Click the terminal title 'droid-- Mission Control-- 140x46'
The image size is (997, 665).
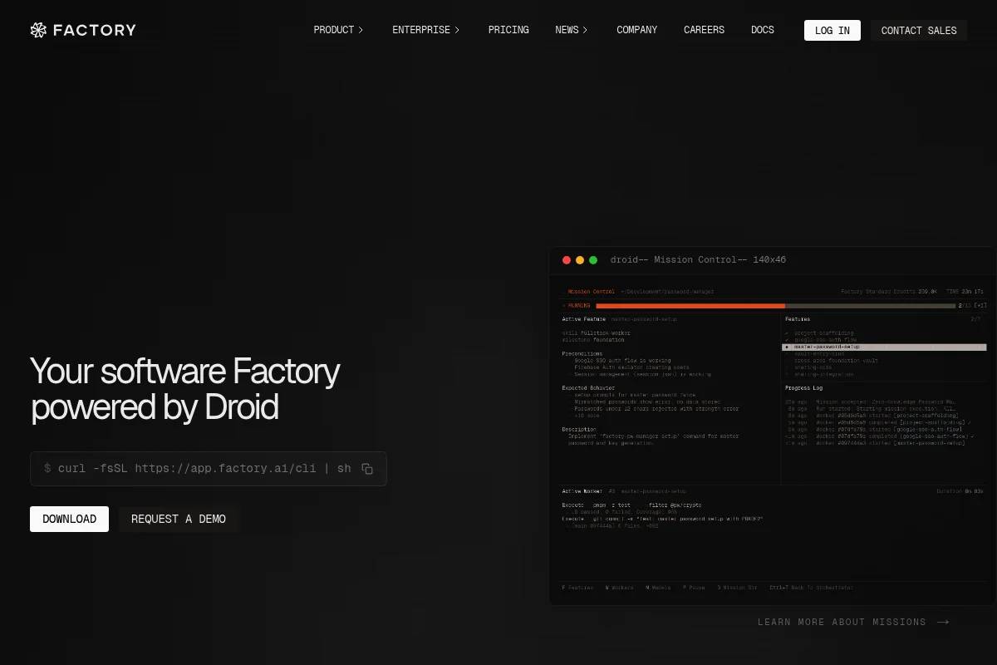pos(698,260)
